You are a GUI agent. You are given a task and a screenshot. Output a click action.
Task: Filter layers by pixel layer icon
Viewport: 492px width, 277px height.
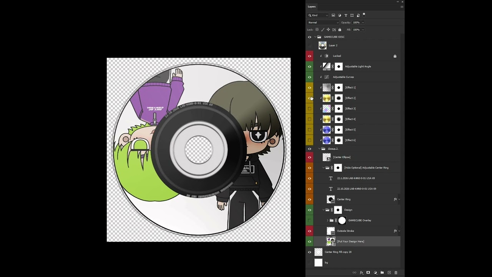(x=333, y=15)
